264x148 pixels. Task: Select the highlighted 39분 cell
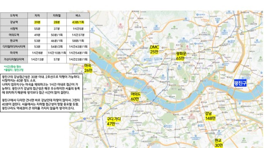pos(37,22)
